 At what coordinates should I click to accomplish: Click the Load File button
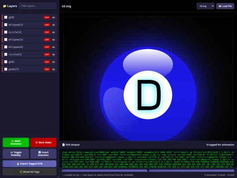(x=225, y=6)
